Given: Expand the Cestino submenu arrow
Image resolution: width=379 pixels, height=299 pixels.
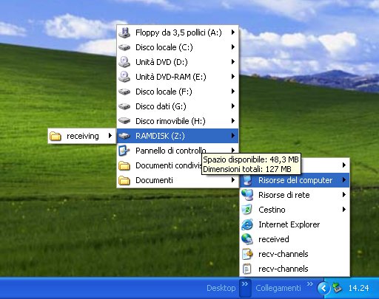Looking at the screenshot, I should [344, 210].
